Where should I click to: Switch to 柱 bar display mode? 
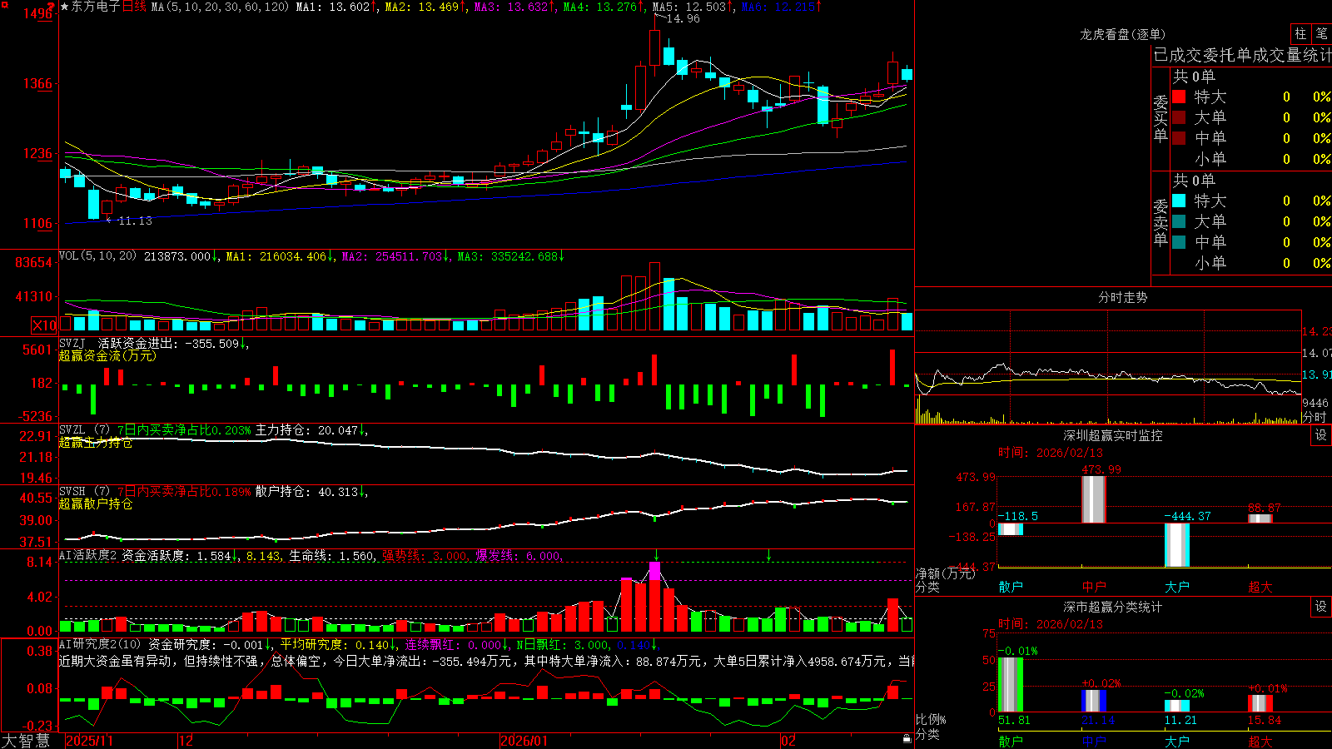coord(1300,33)
